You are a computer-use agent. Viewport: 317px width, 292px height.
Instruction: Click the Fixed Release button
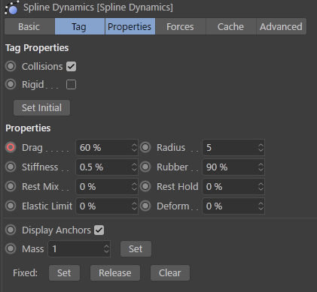[x=115, y=273]
